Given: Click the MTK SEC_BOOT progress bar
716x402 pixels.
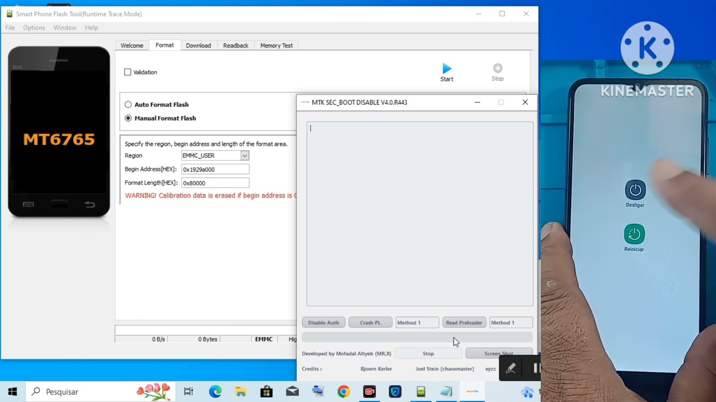Looking at the screenshot, I should coord(417,337).
